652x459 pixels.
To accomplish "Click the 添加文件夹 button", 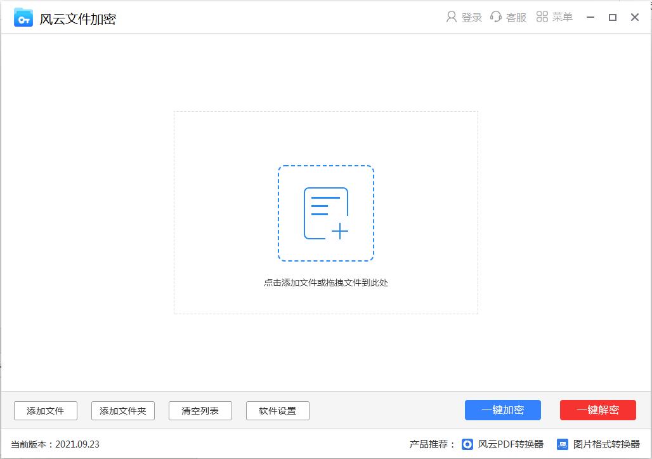I will click(122, 411).
